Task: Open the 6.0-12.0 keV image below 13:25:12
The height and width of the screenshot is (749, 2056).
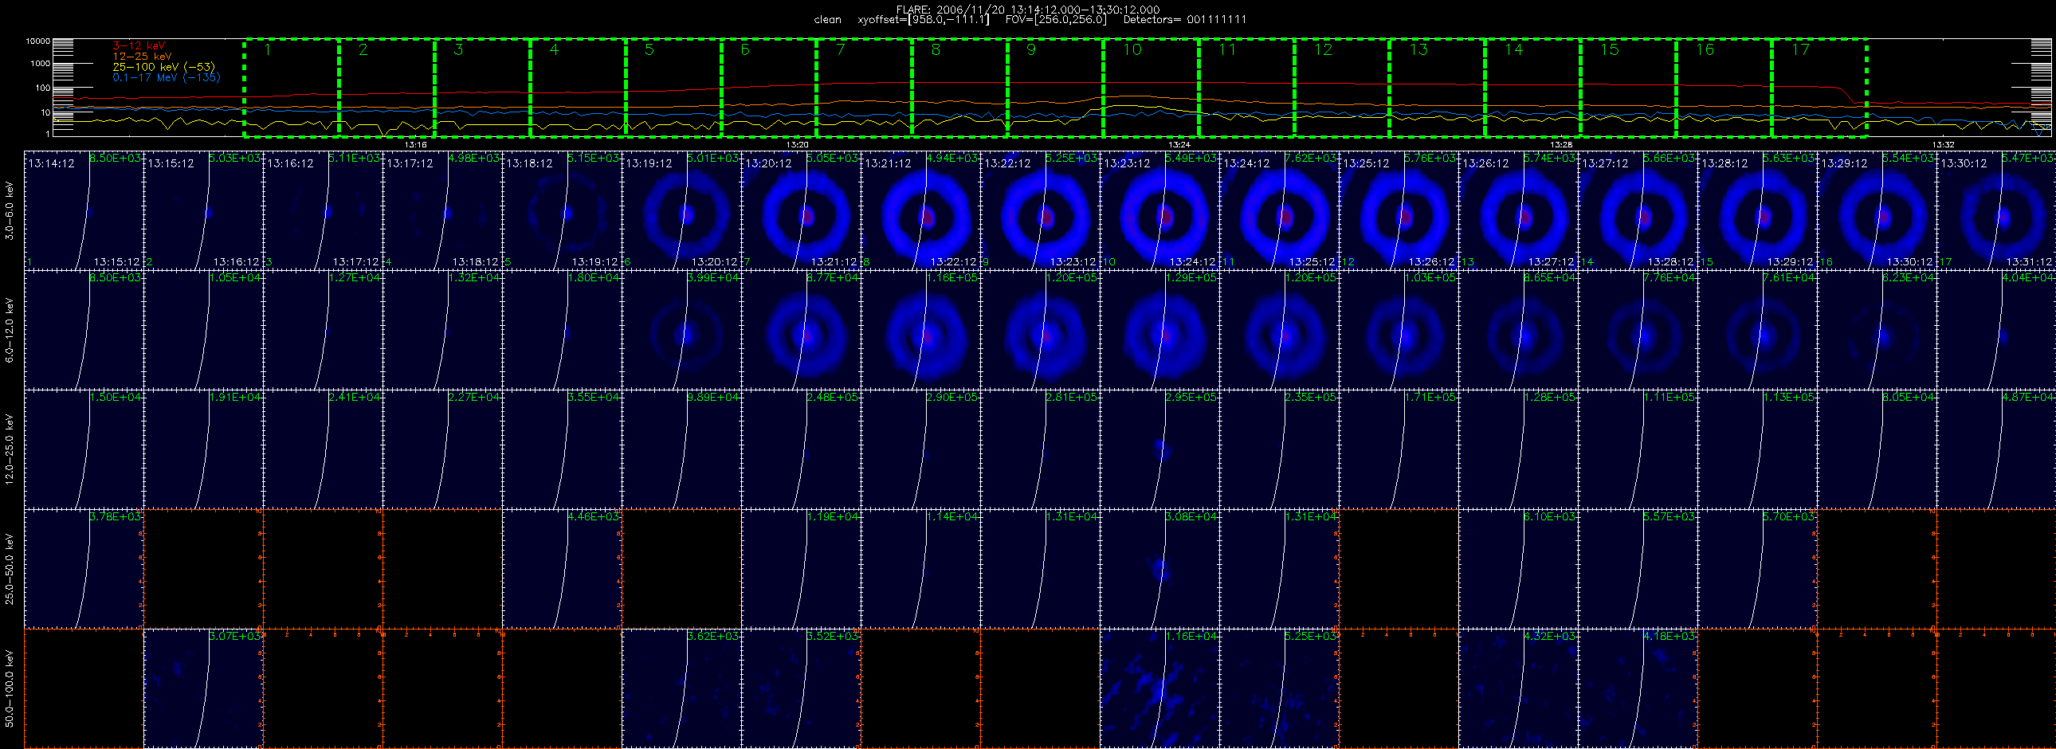Action: pyautogui.click(x=1399, y=330)
